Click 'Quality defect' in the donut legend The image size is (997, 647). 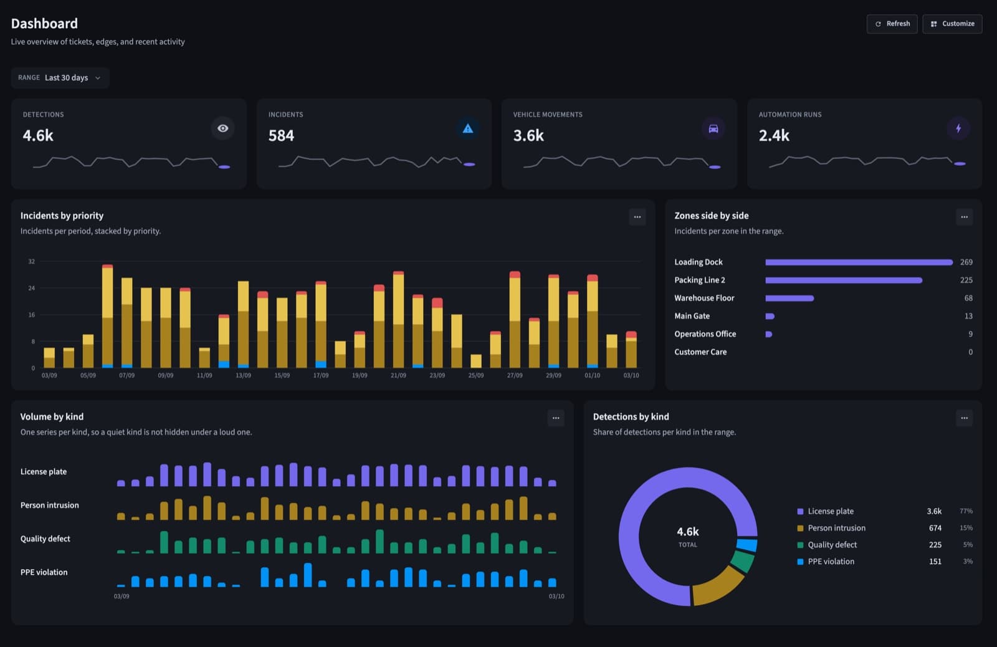[x=832, y=545]
